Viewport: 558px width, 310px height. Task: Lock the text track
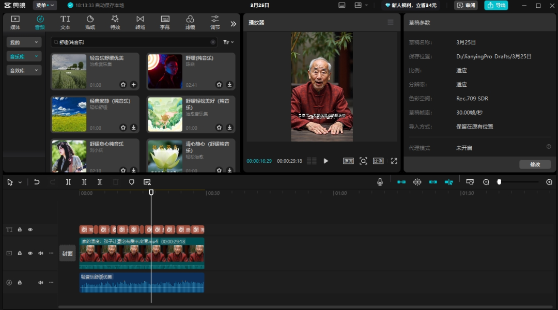(20, 229)
